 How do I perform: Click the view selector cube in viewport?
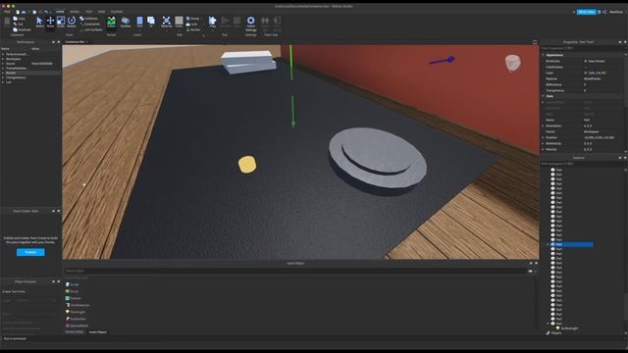(512, 63)
